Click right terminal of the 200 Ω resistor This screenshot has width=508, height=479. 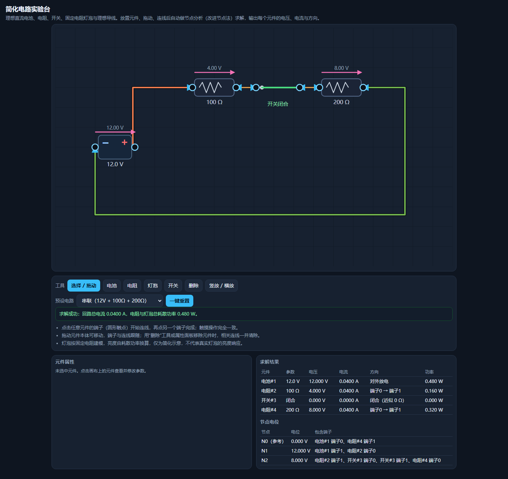coord(363,88)
